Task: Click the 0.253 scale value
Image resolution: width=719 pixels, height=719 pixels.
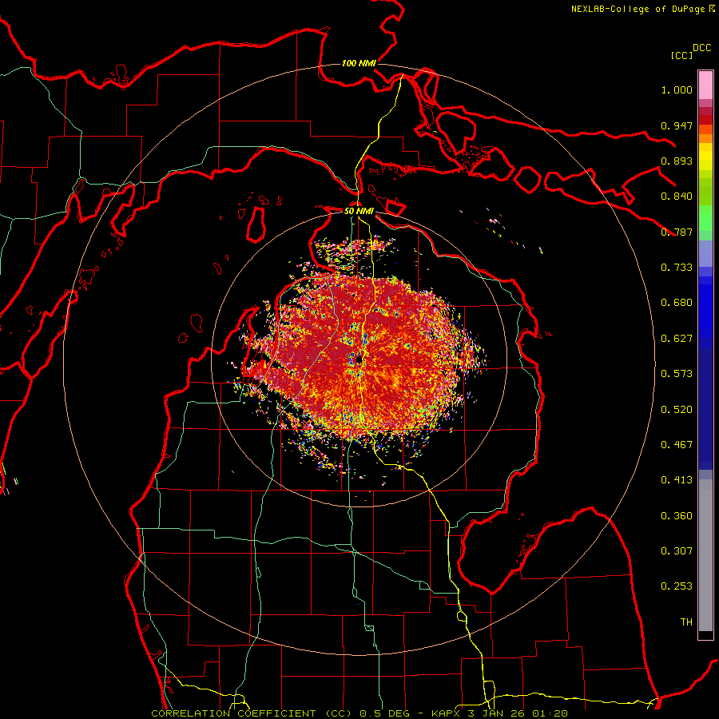Action: 677,586
